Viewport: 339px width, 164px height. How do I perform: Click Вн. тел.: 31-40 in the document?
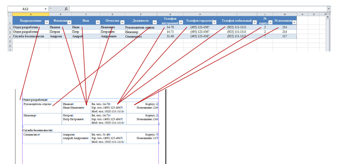click(101, 135)
